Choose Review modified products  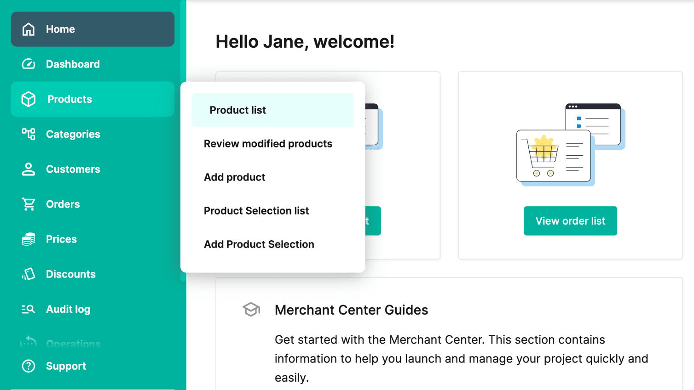point(268,143)
